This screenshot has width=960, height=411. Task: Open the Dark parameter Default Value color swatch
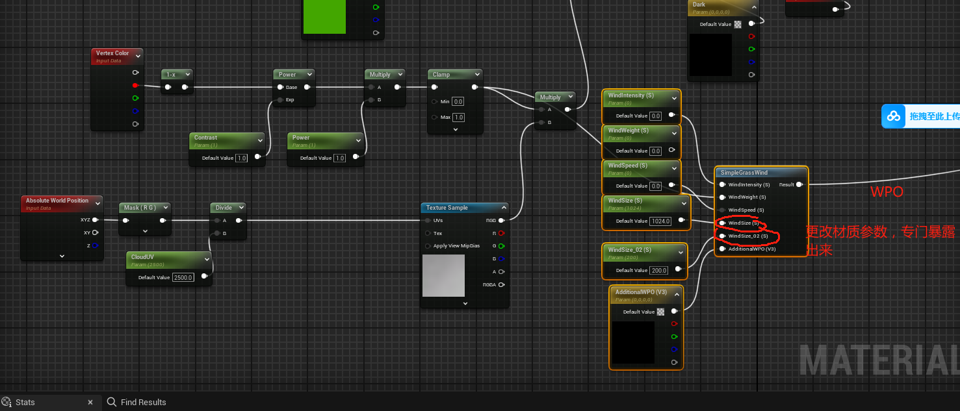[738, 25]
